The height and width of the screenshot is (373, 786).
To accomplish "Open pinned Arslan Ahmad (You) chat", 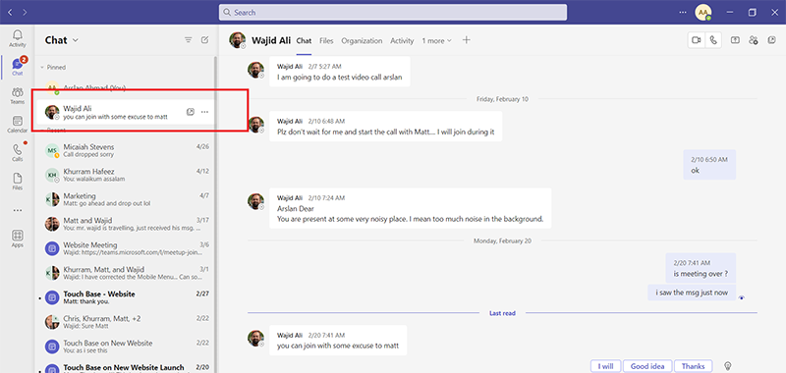I will 125,88.
